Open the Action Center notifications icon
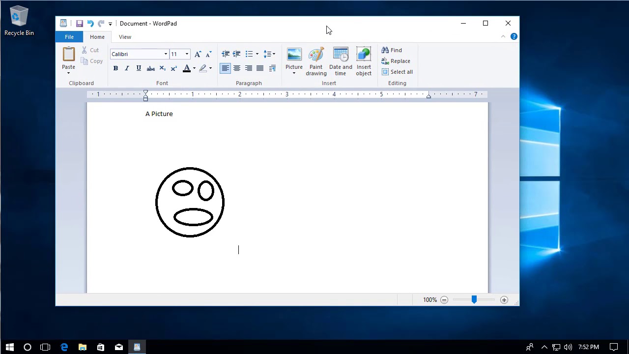Screen dimensions: 629x354 614,347
